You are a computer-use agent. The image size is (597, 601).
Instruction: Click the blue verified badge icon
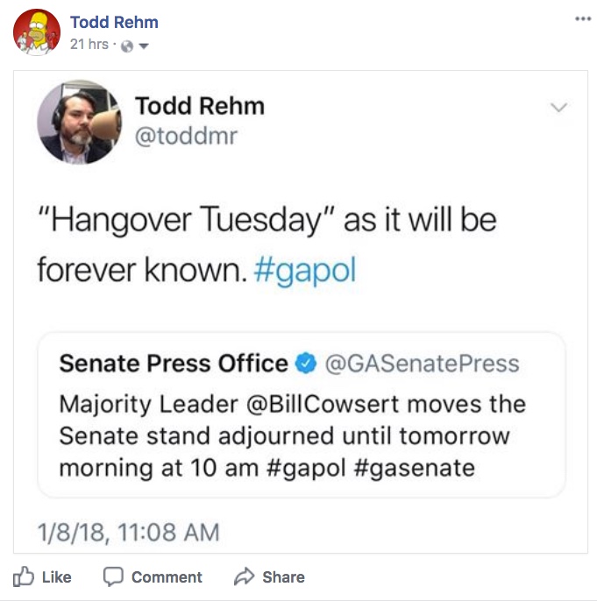point(306,363)
